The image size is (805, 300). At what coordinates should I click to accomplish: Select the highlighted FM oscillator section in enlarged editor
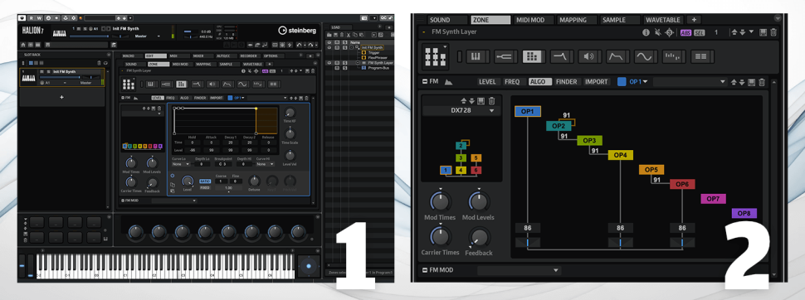(534, 56)
